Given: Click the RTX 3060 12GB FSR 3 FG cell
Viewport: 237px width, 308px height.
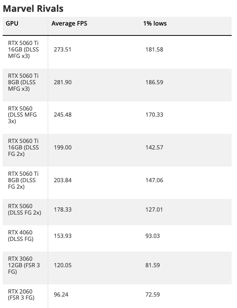Looking at the screenshot, I should point(24,265).
